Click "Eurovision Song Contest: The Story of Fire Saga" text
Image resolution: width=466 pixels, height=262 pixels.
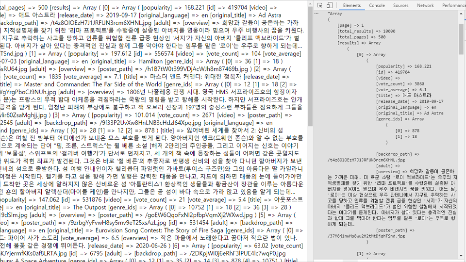(x=160, y=230)
